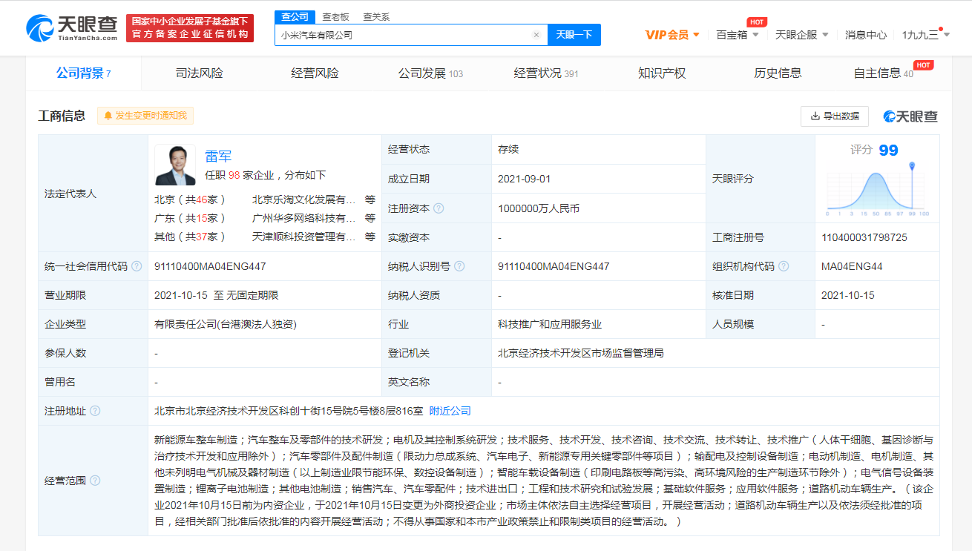The image size is (972, 551).
Task: Select the 查老板 search tab
Action: point(335,16)
